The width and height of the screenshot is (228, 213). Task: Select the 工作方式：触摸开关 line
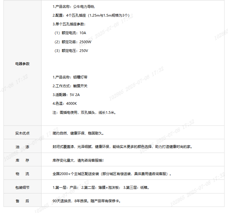coord(70,86)
